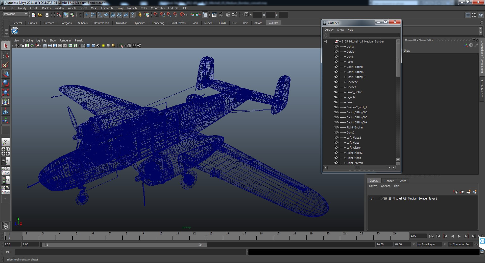The height and width of the screenshot is (263, 485).
Task: Switch to single perspective view layout
Action: point(6,142)
